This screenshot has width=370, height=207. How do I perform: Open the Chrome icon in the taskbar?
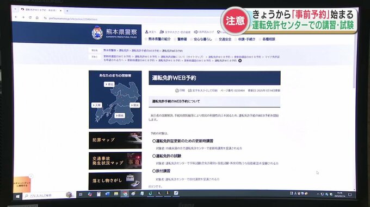coord(125,194)
